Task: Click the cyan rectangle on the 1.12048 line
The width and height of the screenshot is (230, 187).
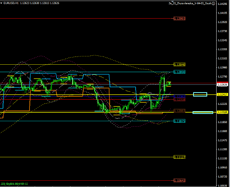Action: click(203, 112)
